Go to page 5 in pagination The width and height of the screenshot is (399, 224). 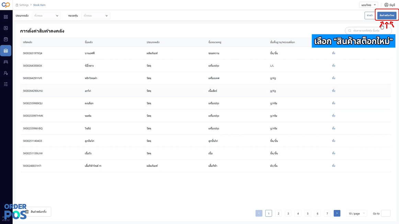point(308,213)
